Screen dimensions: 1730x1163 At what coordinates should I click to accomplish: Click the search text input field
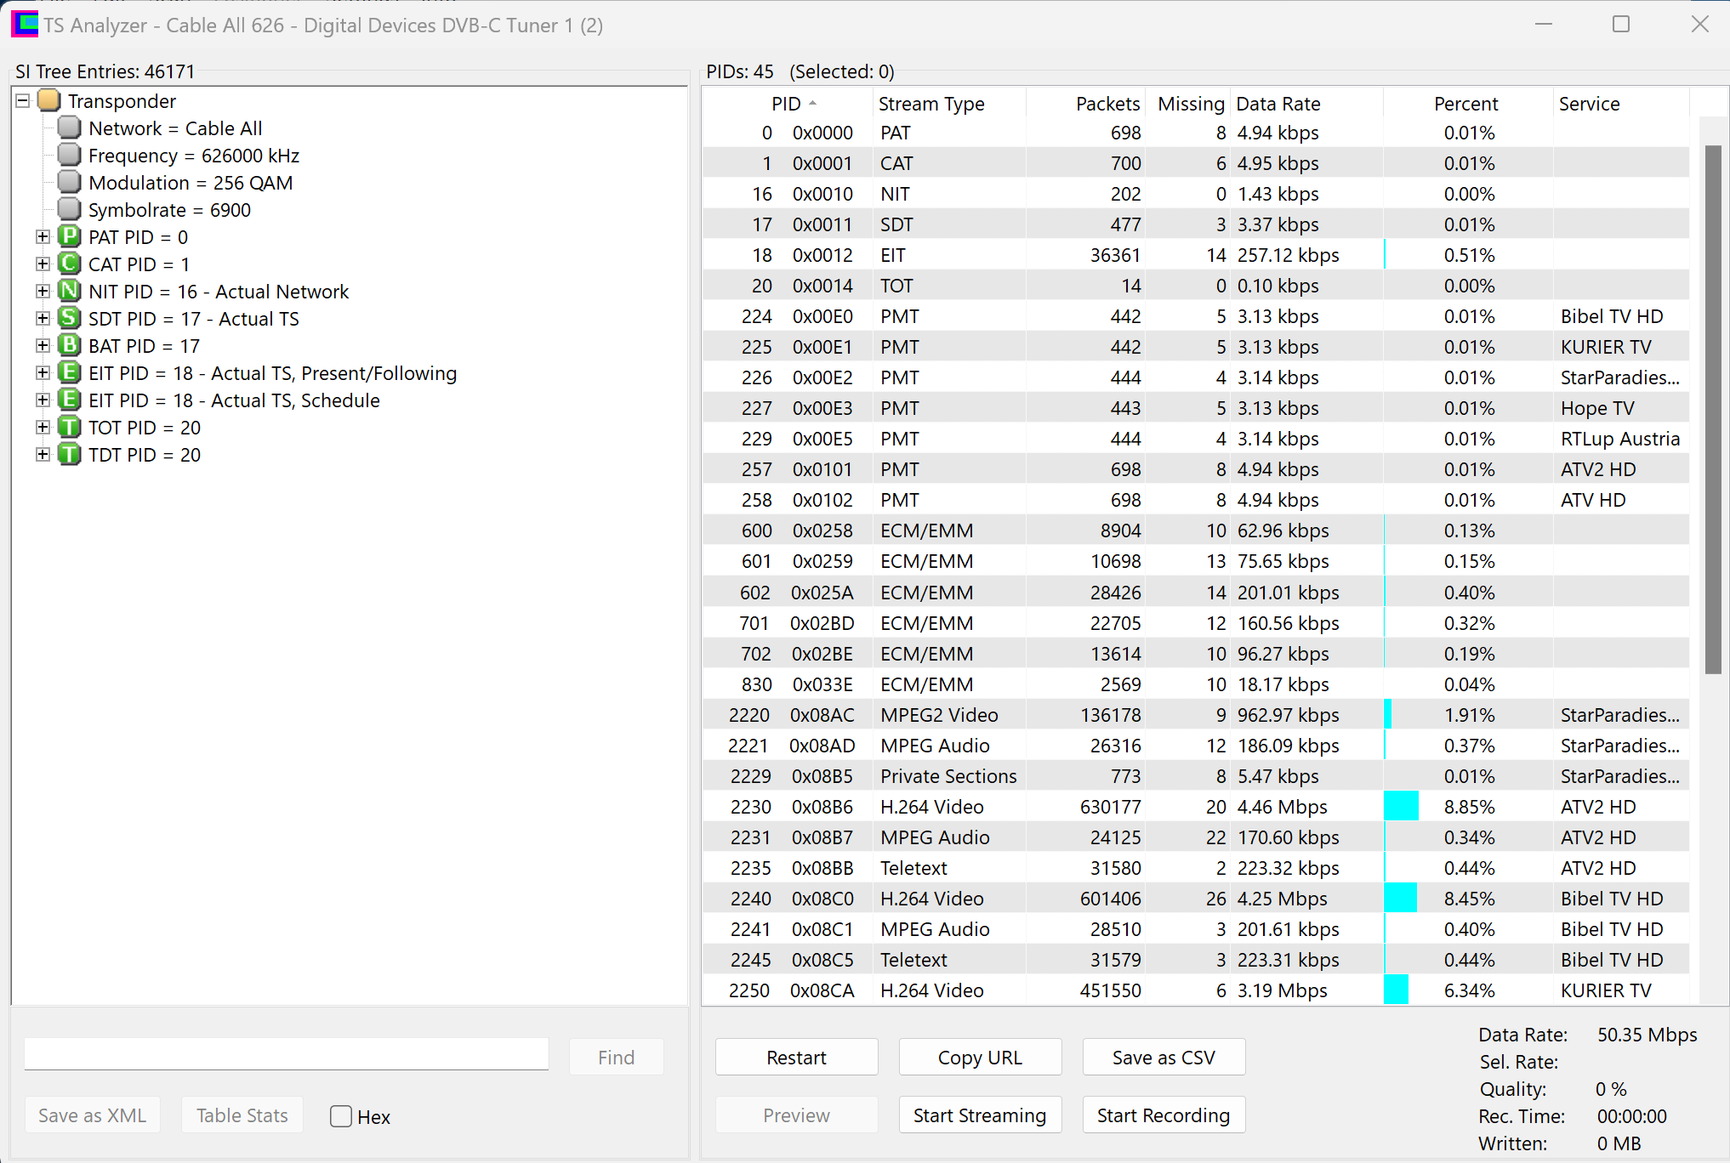coord(286,1054)
